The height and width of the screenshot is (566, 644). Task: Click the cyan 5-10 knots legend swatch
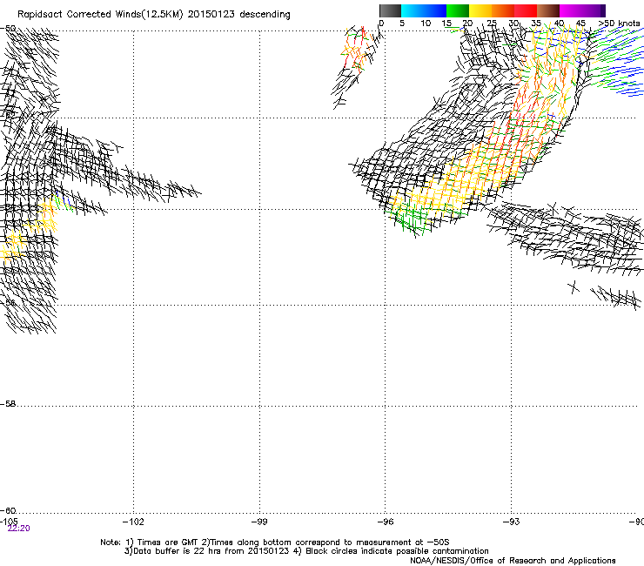(x=413, y=10)
